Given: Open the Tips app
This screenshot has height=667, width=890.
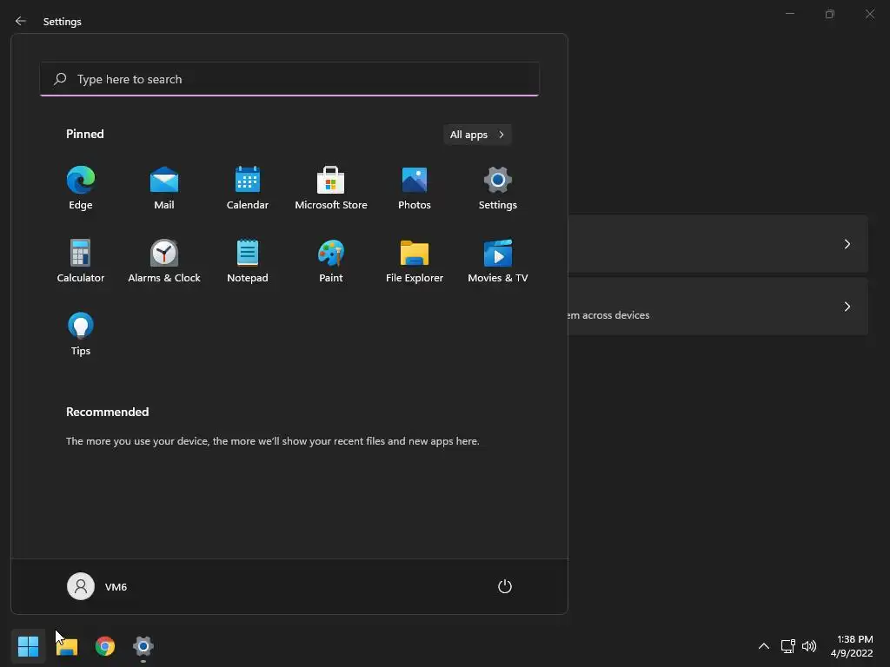Looking at the screenshot, I should (x=81, y=334).
